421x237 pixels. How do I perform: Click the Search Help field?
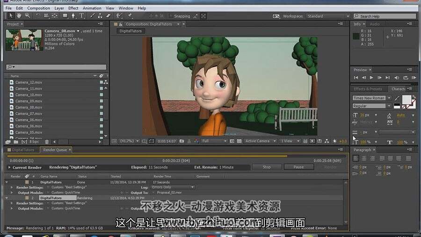pyautogui.click(x=385, y=16)
